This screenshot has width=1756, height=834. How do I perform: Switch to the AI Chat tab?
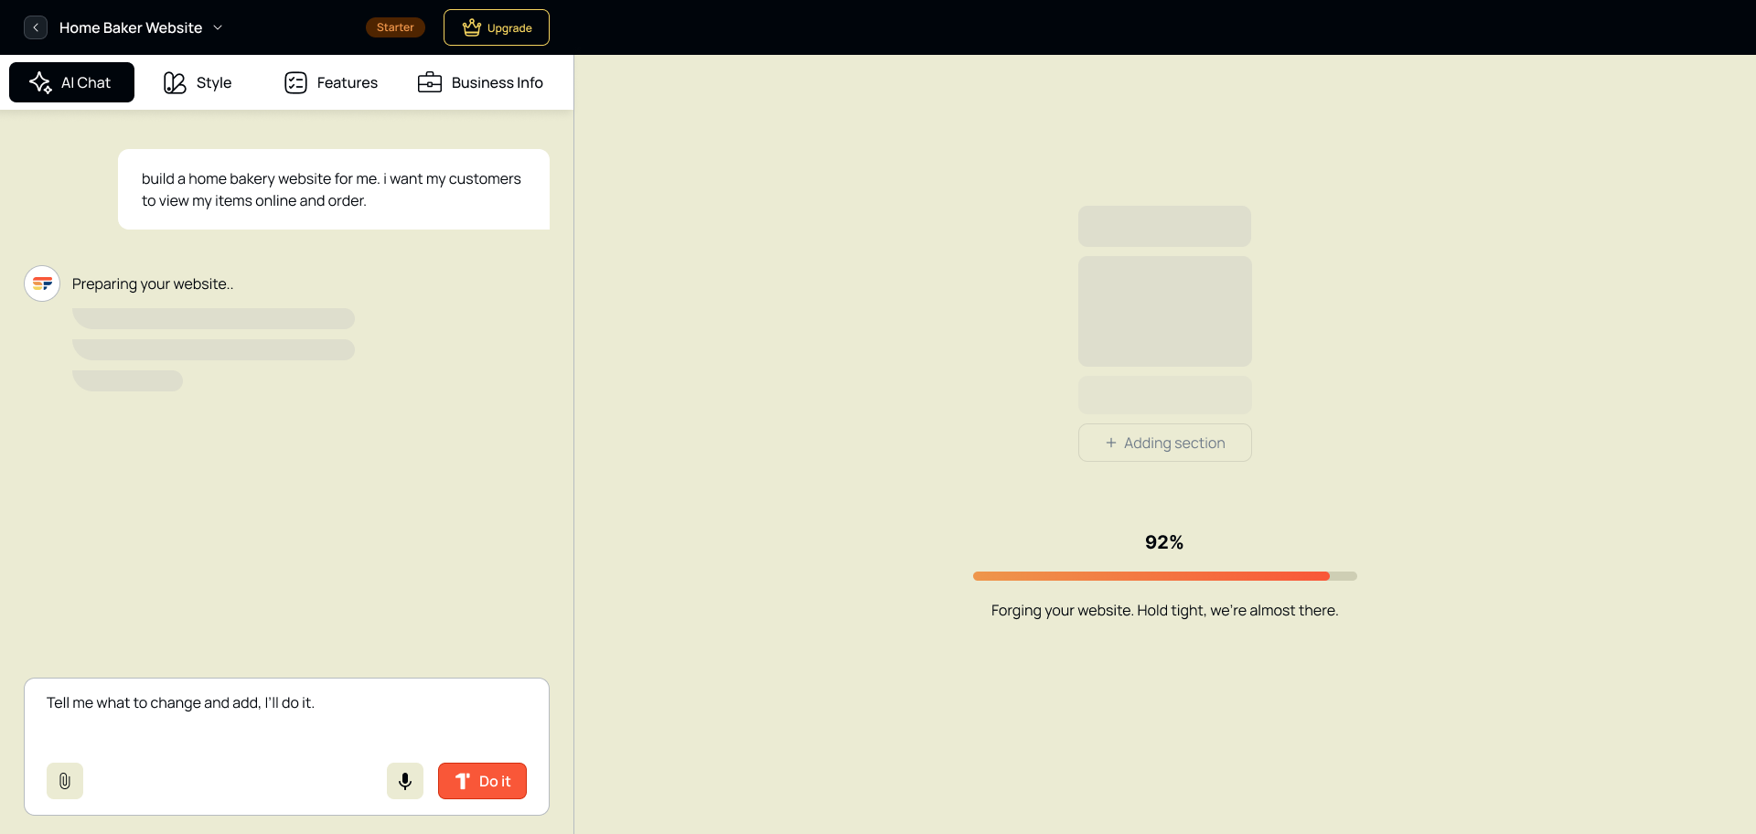pyautogui.click(x=71, y=82)
